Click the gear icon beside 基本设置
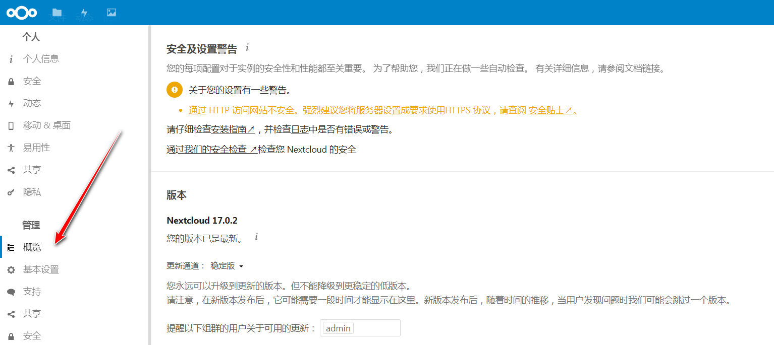The image size is (774, 345). click(x=11, y=270)
